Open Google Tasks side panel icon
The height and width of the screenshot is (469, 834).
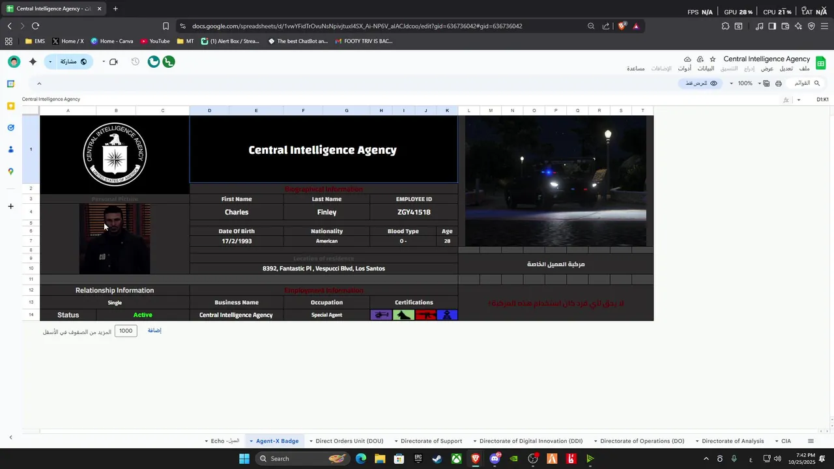click(x=10, y=128)
